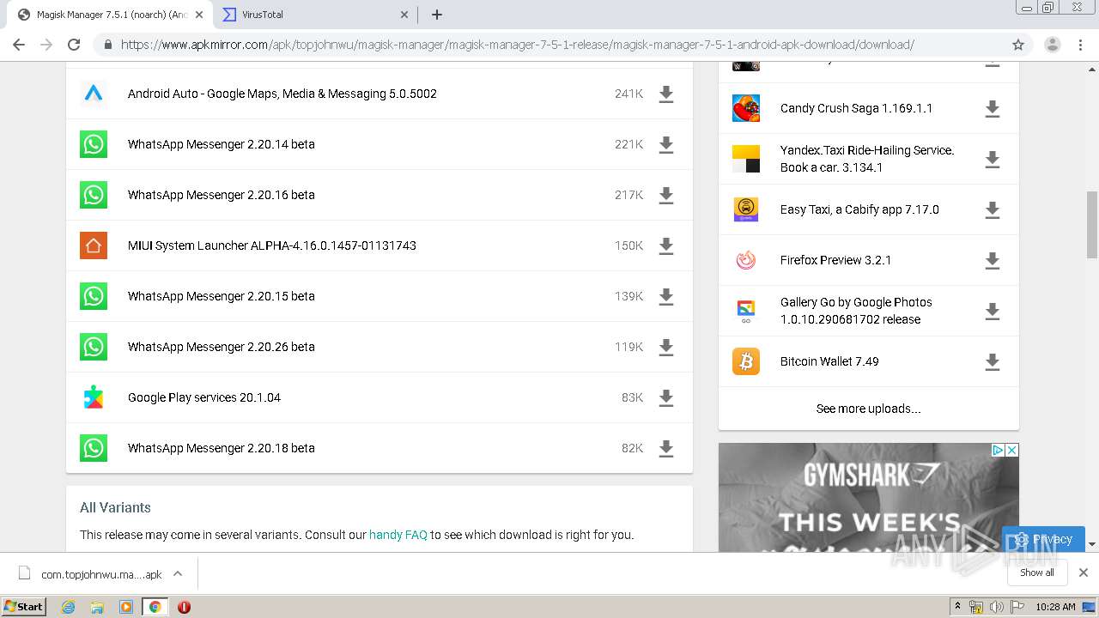The height and width of the screenshot is (618, 1099).
Task: Click the volume icon in system tray
Action: (996, 607)
